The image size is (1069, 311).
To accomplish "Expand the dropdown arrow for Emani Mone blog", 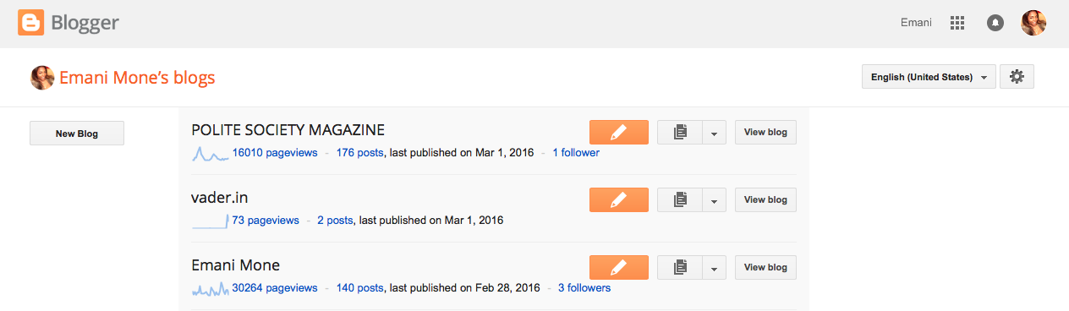I will coord(715,268).
